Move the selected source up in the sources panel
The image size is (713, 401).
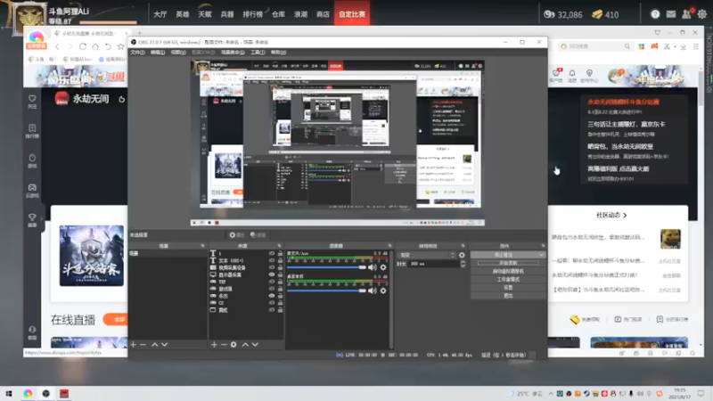245,345
